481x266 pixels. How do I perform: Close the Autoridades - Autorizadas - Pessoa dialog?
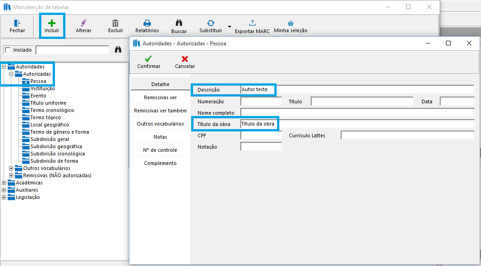[469, 43]
